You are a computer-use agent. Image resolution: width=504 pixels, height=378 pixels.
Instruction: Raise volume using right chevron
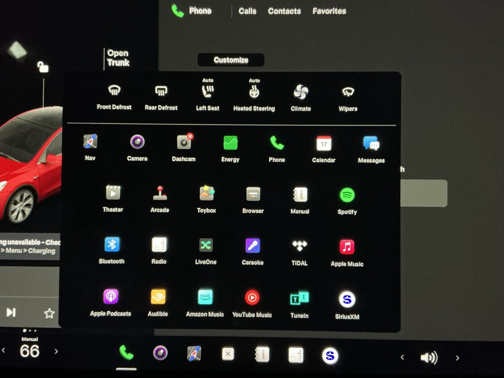point(457,358)
